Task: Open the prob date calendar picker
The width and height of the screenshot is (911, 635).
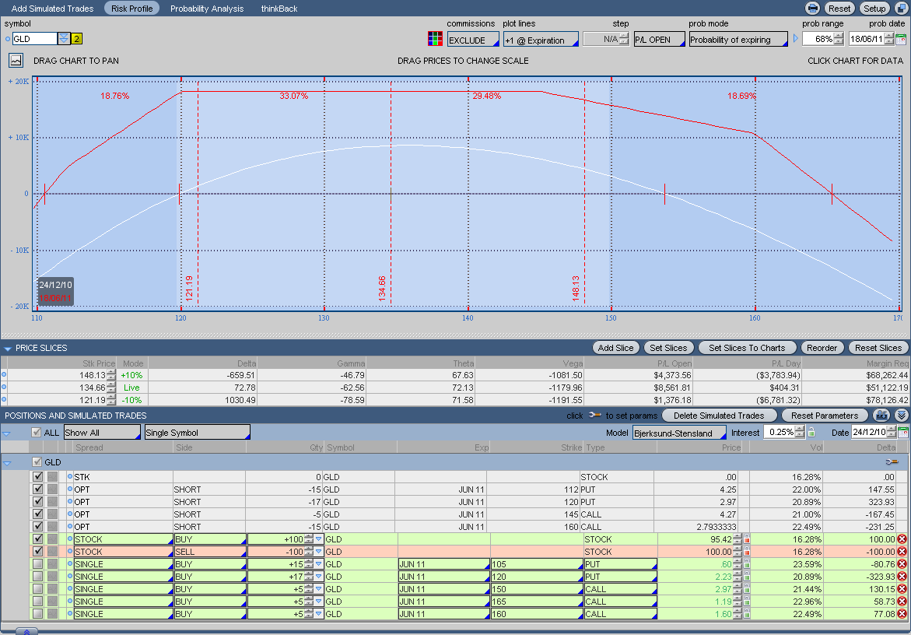Action: coord(901,40)
